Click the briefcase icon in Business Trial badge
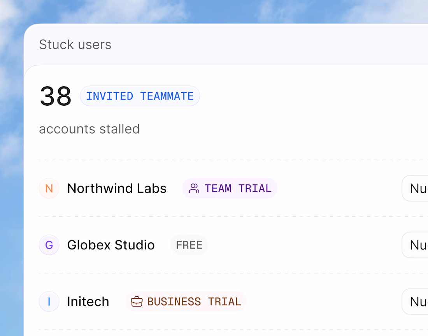Image resolution: width=428 pixels, height=336 pixels. (137, 302)
